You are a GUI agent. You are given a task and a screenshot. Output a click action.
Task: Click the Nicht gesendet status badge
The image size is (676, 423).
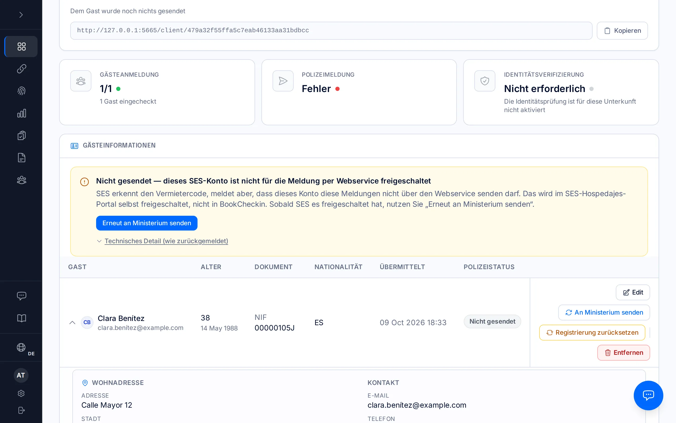coord(492,322)
